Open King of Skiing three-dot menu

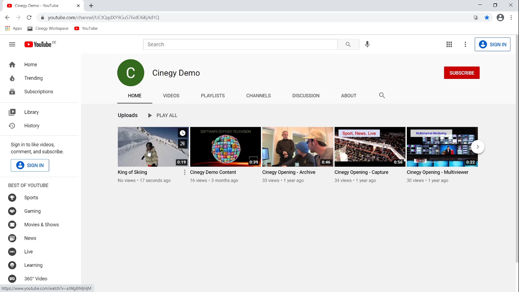(x=185, y=172)
